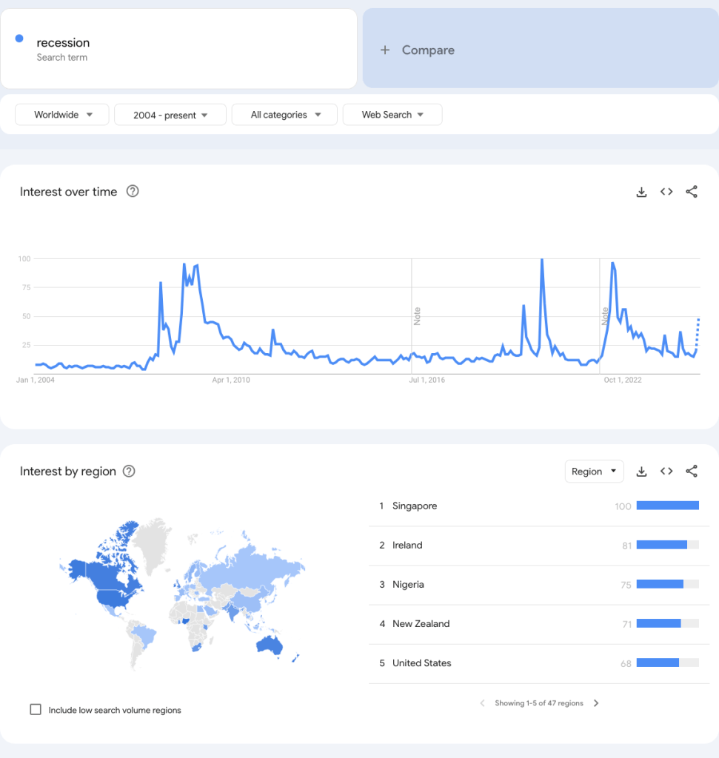This screenshot has width=719, height=758.
Task: Select Singapore in the region list
Action: click(415, 506)
